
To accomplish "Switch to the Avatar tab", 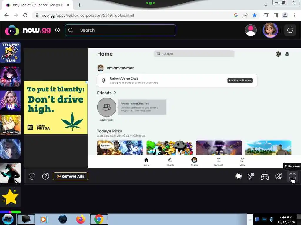I will tap(194, 162).
